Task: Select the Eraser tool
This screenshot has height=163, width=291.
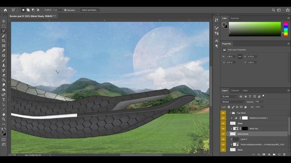Action: tap(4, 75)
